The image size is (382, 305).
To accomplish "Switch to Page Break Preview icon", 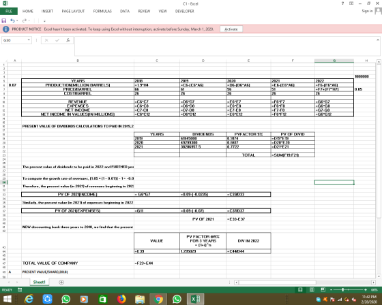I will pyautogui.click(x=323, y=289).
